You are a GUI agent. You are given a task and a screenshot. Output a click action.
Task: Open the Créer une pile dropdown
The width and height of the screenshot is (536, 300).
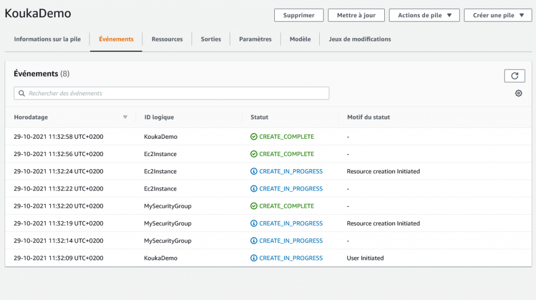(498, 15)
